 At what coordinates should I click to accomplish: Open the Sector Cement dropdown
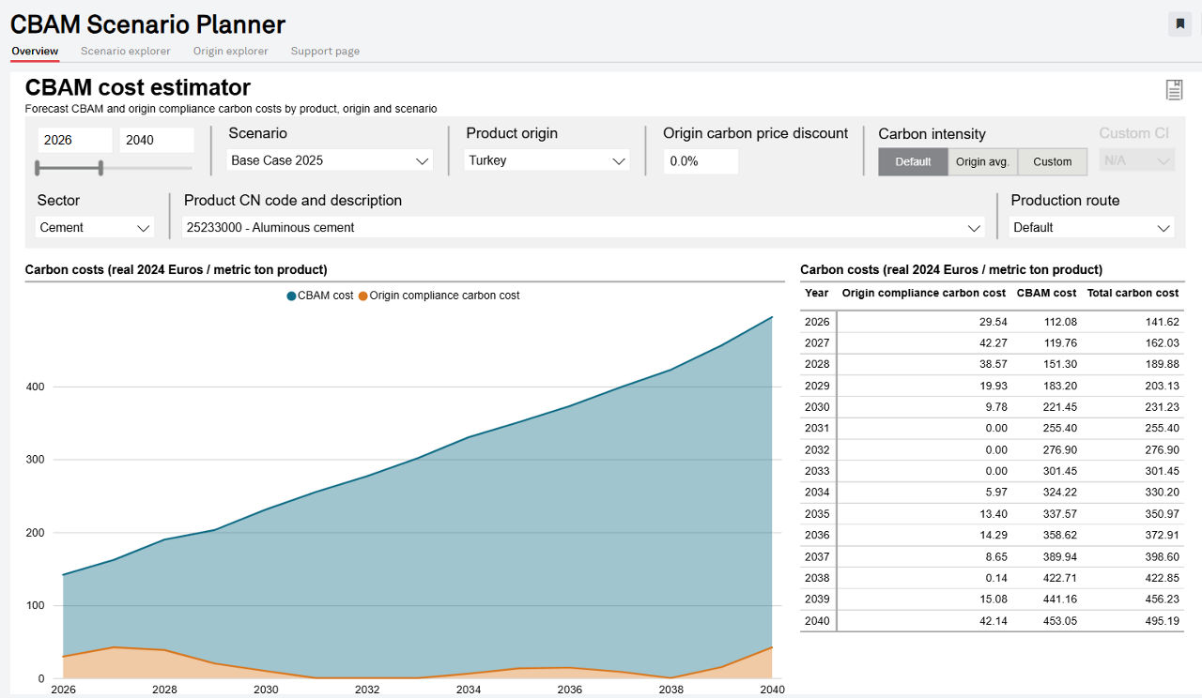point(95,227)
